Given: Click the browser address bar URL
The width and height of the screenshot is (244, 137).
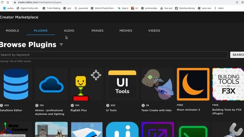Looking at the screenshot, I should pyautogui.click(x=40, y=2).
